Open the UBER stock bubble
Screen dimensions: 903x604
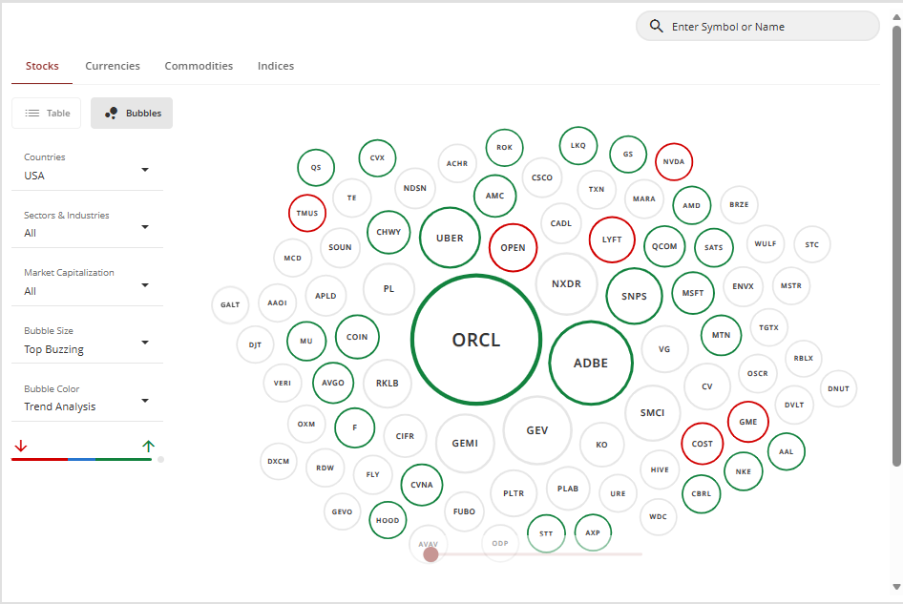pyautogui.click(x=449, y=239)
